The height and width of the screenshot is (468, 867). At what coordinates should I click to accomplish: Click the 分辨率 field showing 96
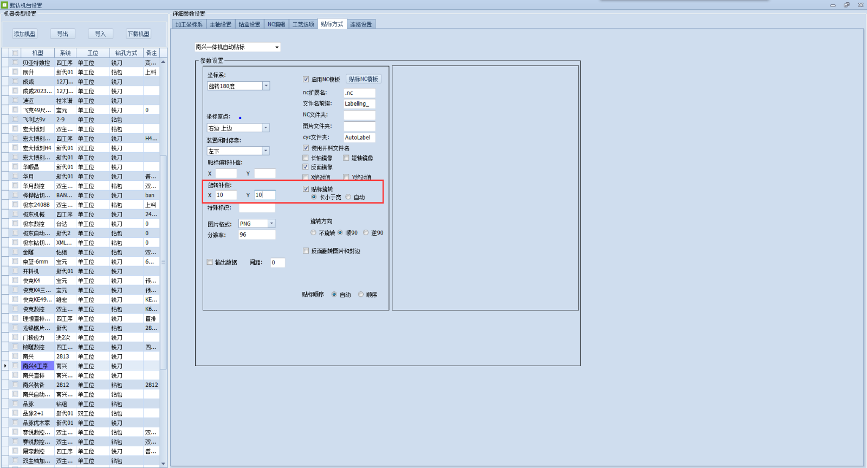pos(257,235)
